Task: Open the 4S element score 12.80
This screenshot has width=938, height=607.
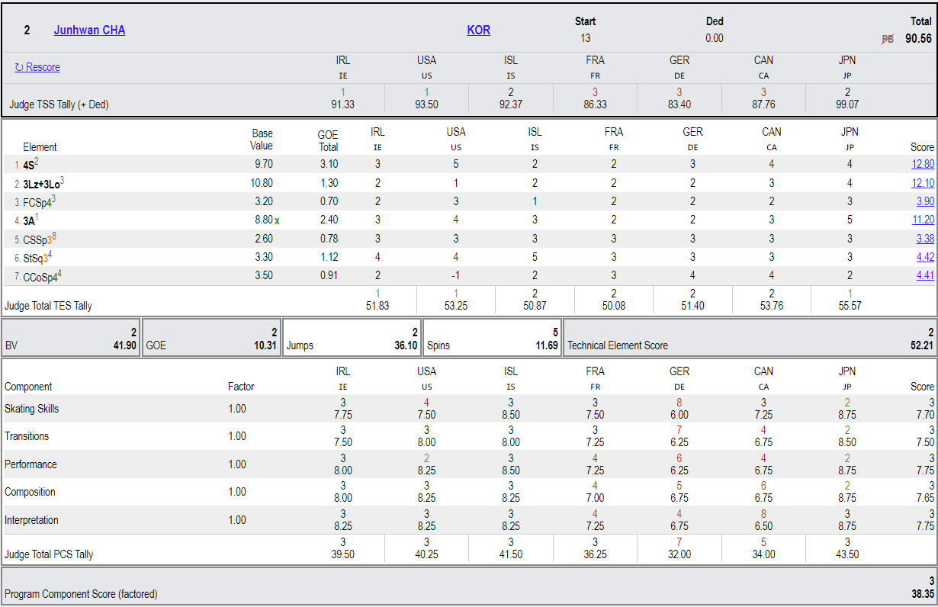Action: point(923,164)
